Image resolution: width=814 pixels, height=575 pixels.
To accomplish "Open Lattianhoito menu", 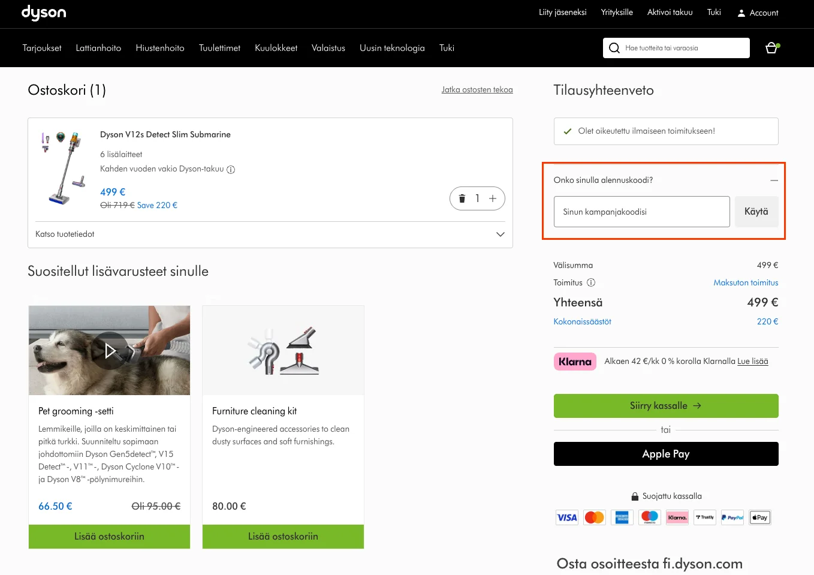I will tap(98, 48).
